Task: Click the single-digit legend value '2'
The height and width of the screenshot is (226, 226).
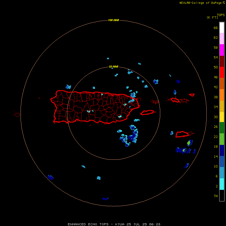Action: coord(217,186)
